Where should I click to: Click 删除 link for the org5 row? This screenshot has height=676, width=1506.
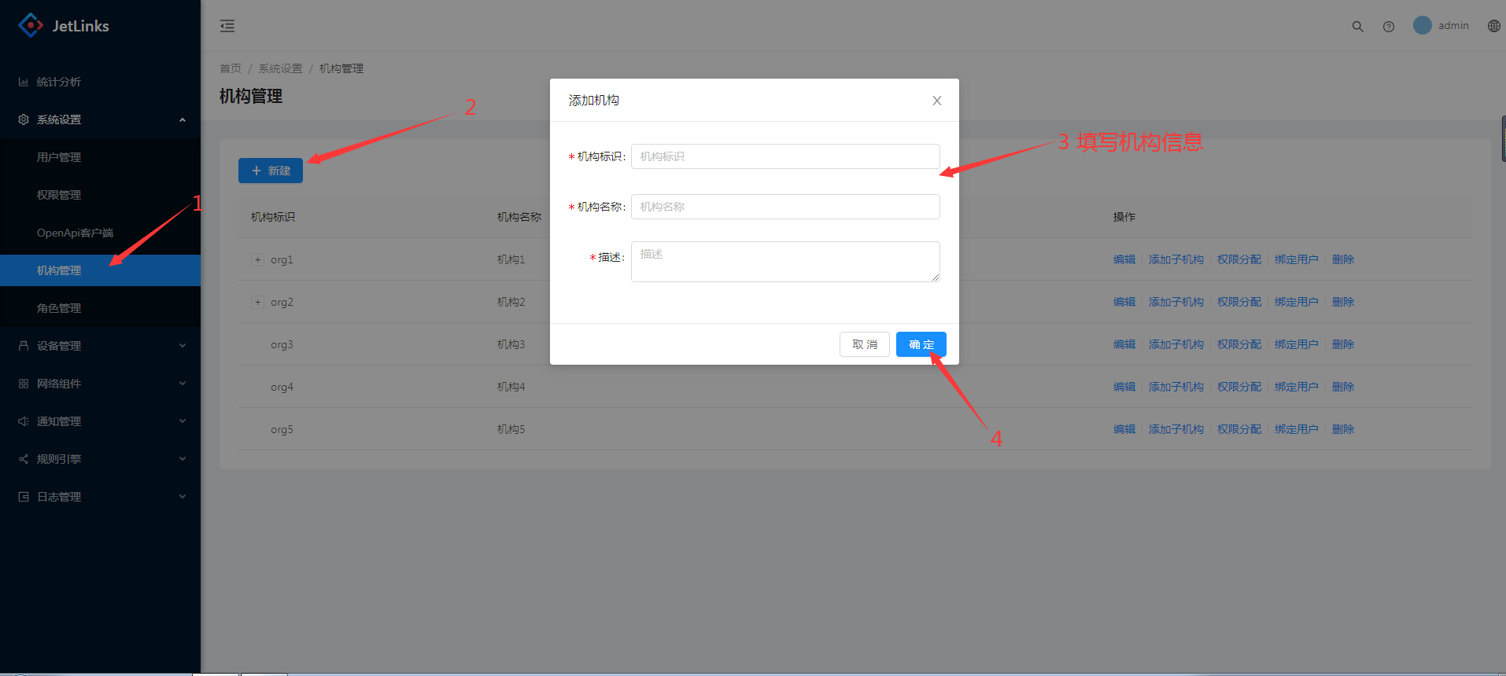point(1342,429)
